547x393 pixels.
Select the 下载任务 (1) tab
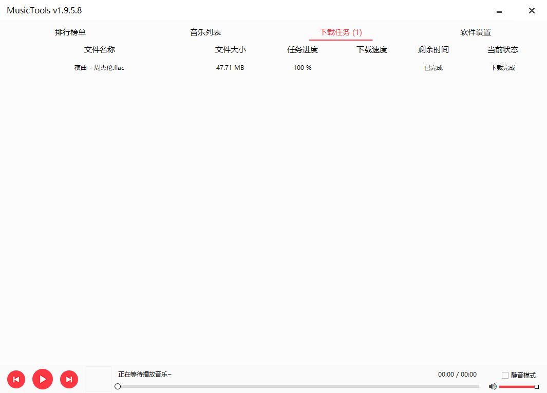click(341, 32)
